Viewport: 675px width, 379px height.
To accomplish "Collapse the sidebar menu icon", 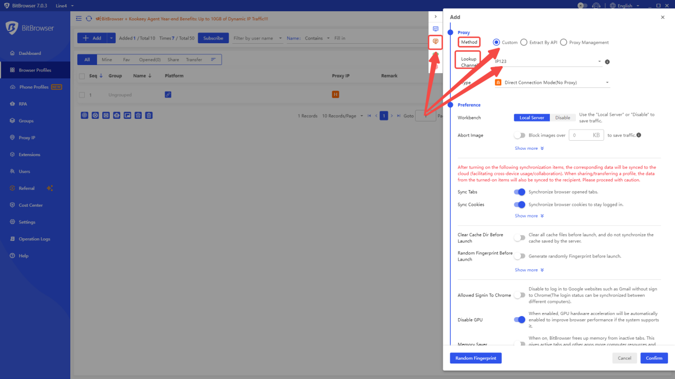I will pyautogui.click(x=79, y=19).
